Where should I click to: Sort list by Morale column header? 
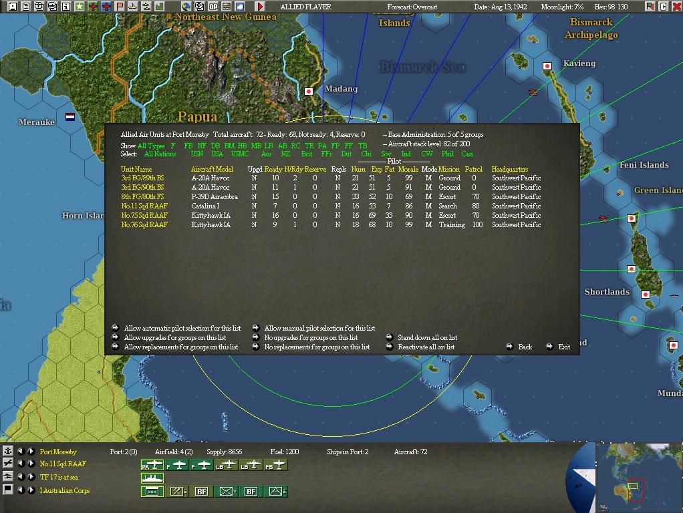click(408, 169)
